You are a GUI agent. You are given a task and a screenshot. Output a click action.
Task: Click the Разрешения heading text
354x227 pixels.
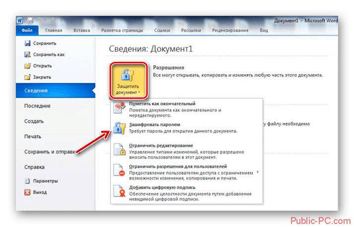[x=169, y=68]
